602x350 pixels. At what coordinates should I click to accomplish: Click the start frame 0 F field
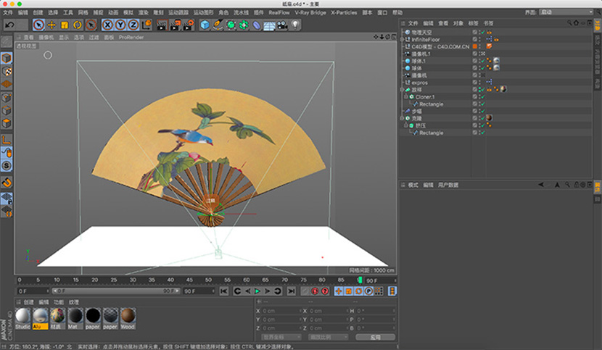click(33, 291)
